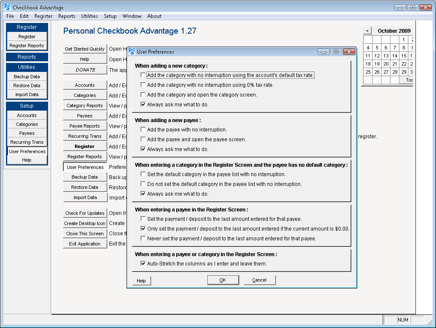The image size is (436, 328).
Task: Open the Utilities menu
Action: click(89, 16)
